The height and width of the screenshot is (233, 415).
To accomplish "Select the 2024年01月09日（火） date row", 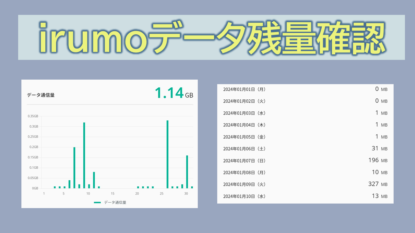I will click(305, 184).
